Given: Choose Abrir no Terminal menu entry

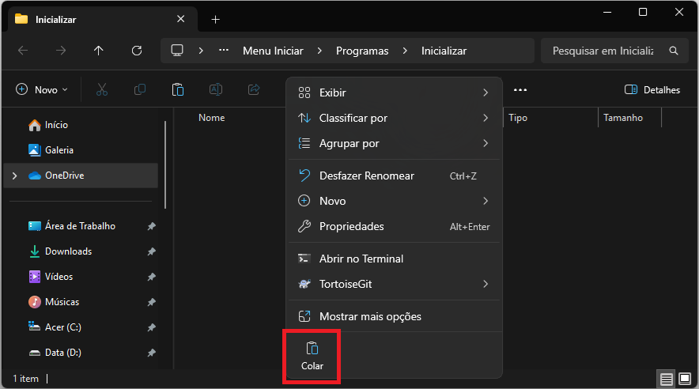Looking at the screenshot, I should (x=361, y=259).
